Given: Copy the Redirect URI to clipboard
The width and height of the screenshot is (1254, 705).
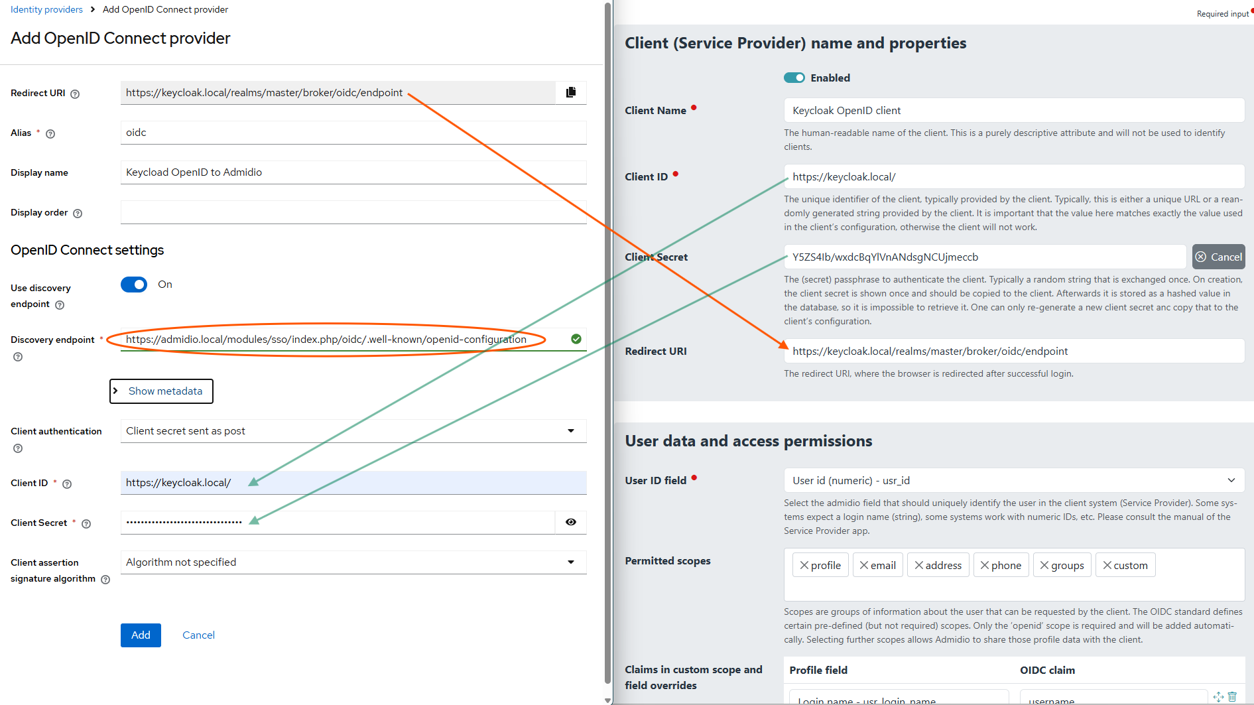Looking at the screenshot, I should (570, 92).
